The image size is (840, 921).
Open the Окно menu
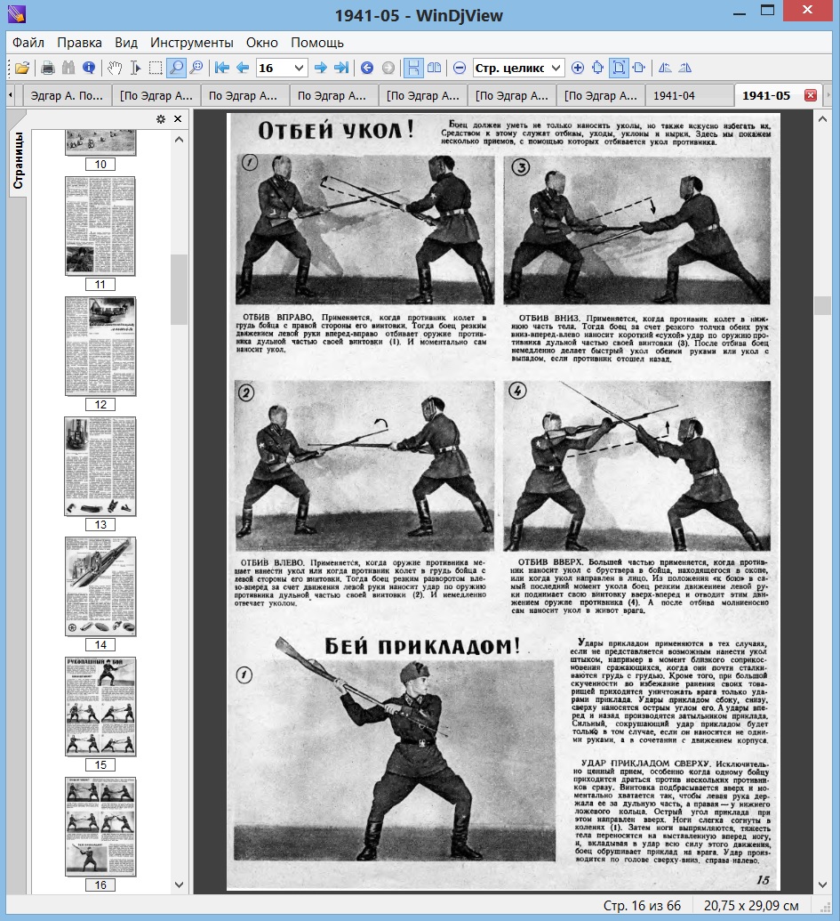[261, 43]
